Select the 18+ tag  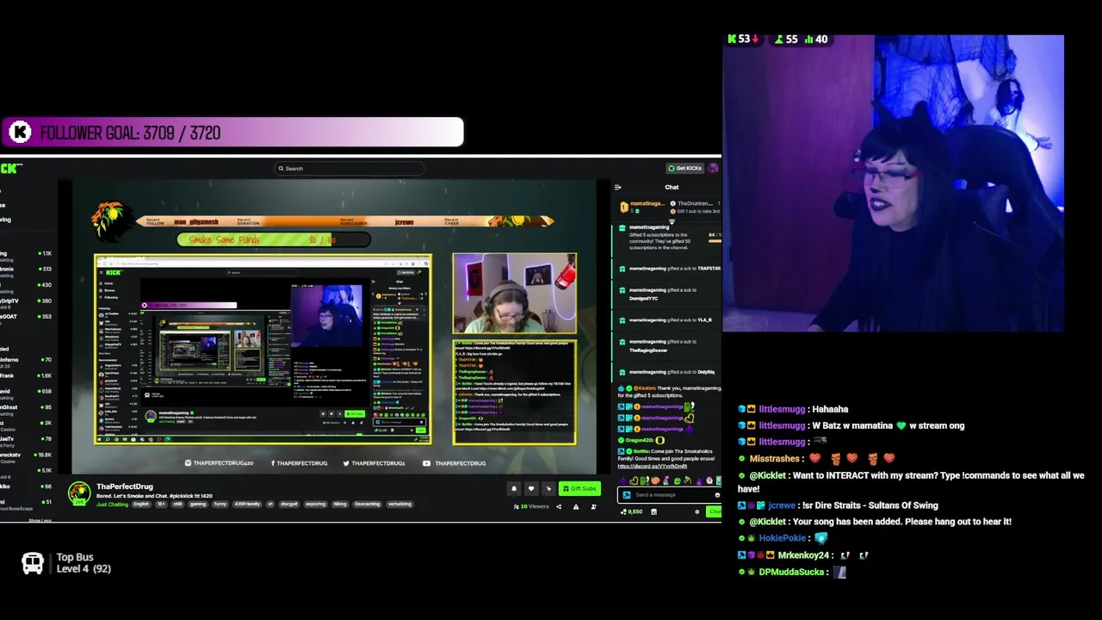tap(161, 504)
